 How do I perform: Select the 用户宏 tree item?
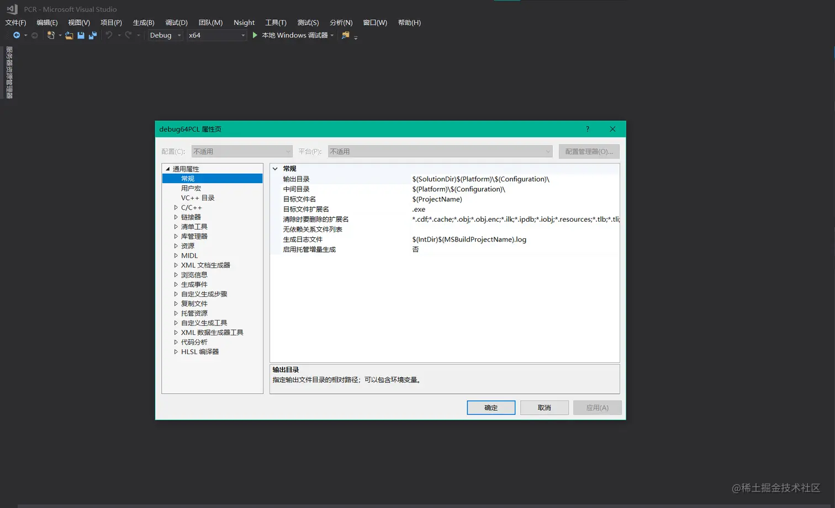click(191, 188)
